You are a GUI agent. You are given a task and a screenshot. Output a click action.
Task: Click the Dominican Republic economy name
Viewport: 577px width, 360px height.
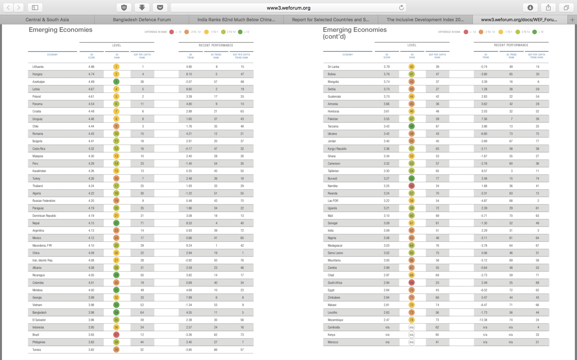44,216
